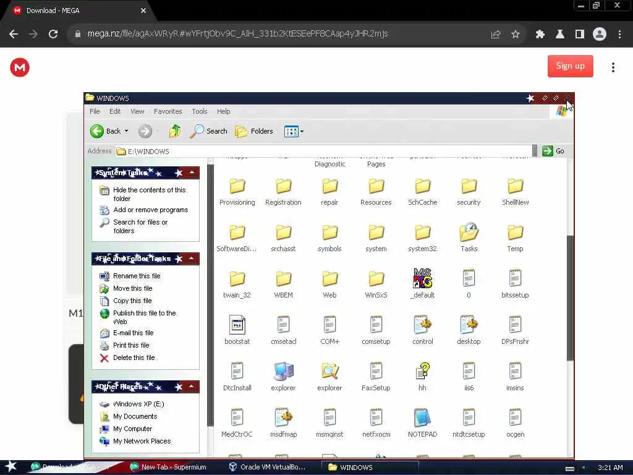Click Add or remove programs

pyautogui.click(x=151, y=210)
